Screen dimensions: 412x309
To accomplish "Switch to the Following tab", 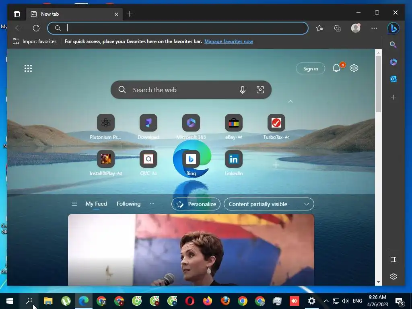I will click(x=128, y=204).
